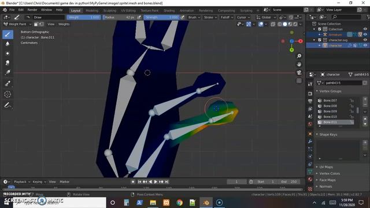370x208 pixels.
Task: Click the zoom view magnifier icon
Action: pyautogui.click(x=299, y=56)
